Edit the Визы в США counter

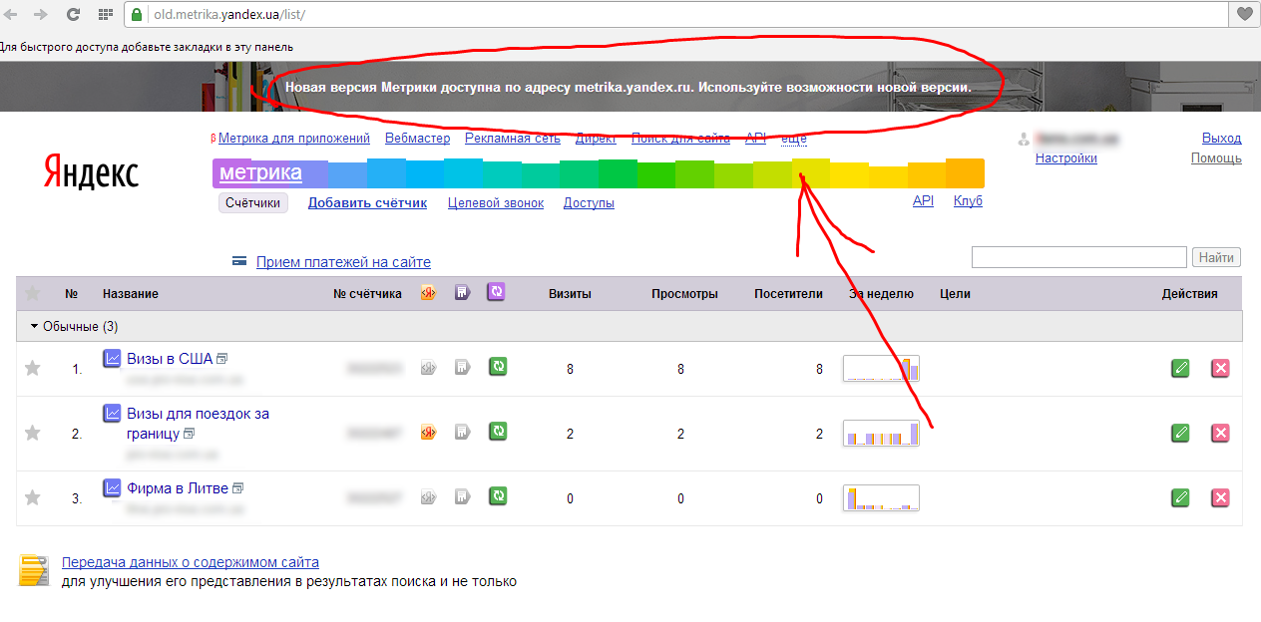pyautogui.click(x=1181, y=369)
